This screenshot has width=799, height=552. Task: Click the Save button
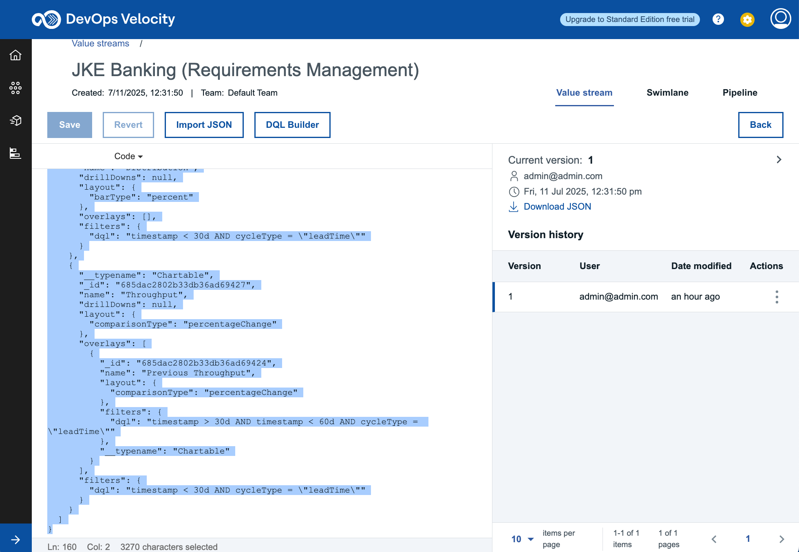point(70,125)
